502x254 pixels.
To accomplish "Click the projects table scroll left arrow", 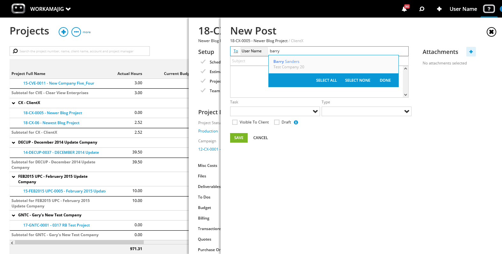I will 12,243.
